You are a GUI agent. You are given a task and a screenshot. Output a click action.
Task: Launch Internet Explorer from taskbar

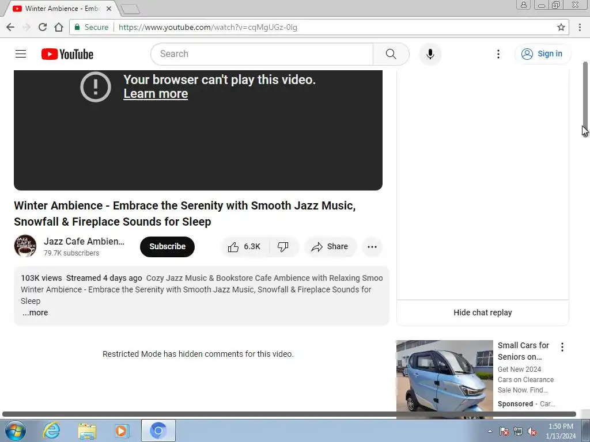[51, 430]
